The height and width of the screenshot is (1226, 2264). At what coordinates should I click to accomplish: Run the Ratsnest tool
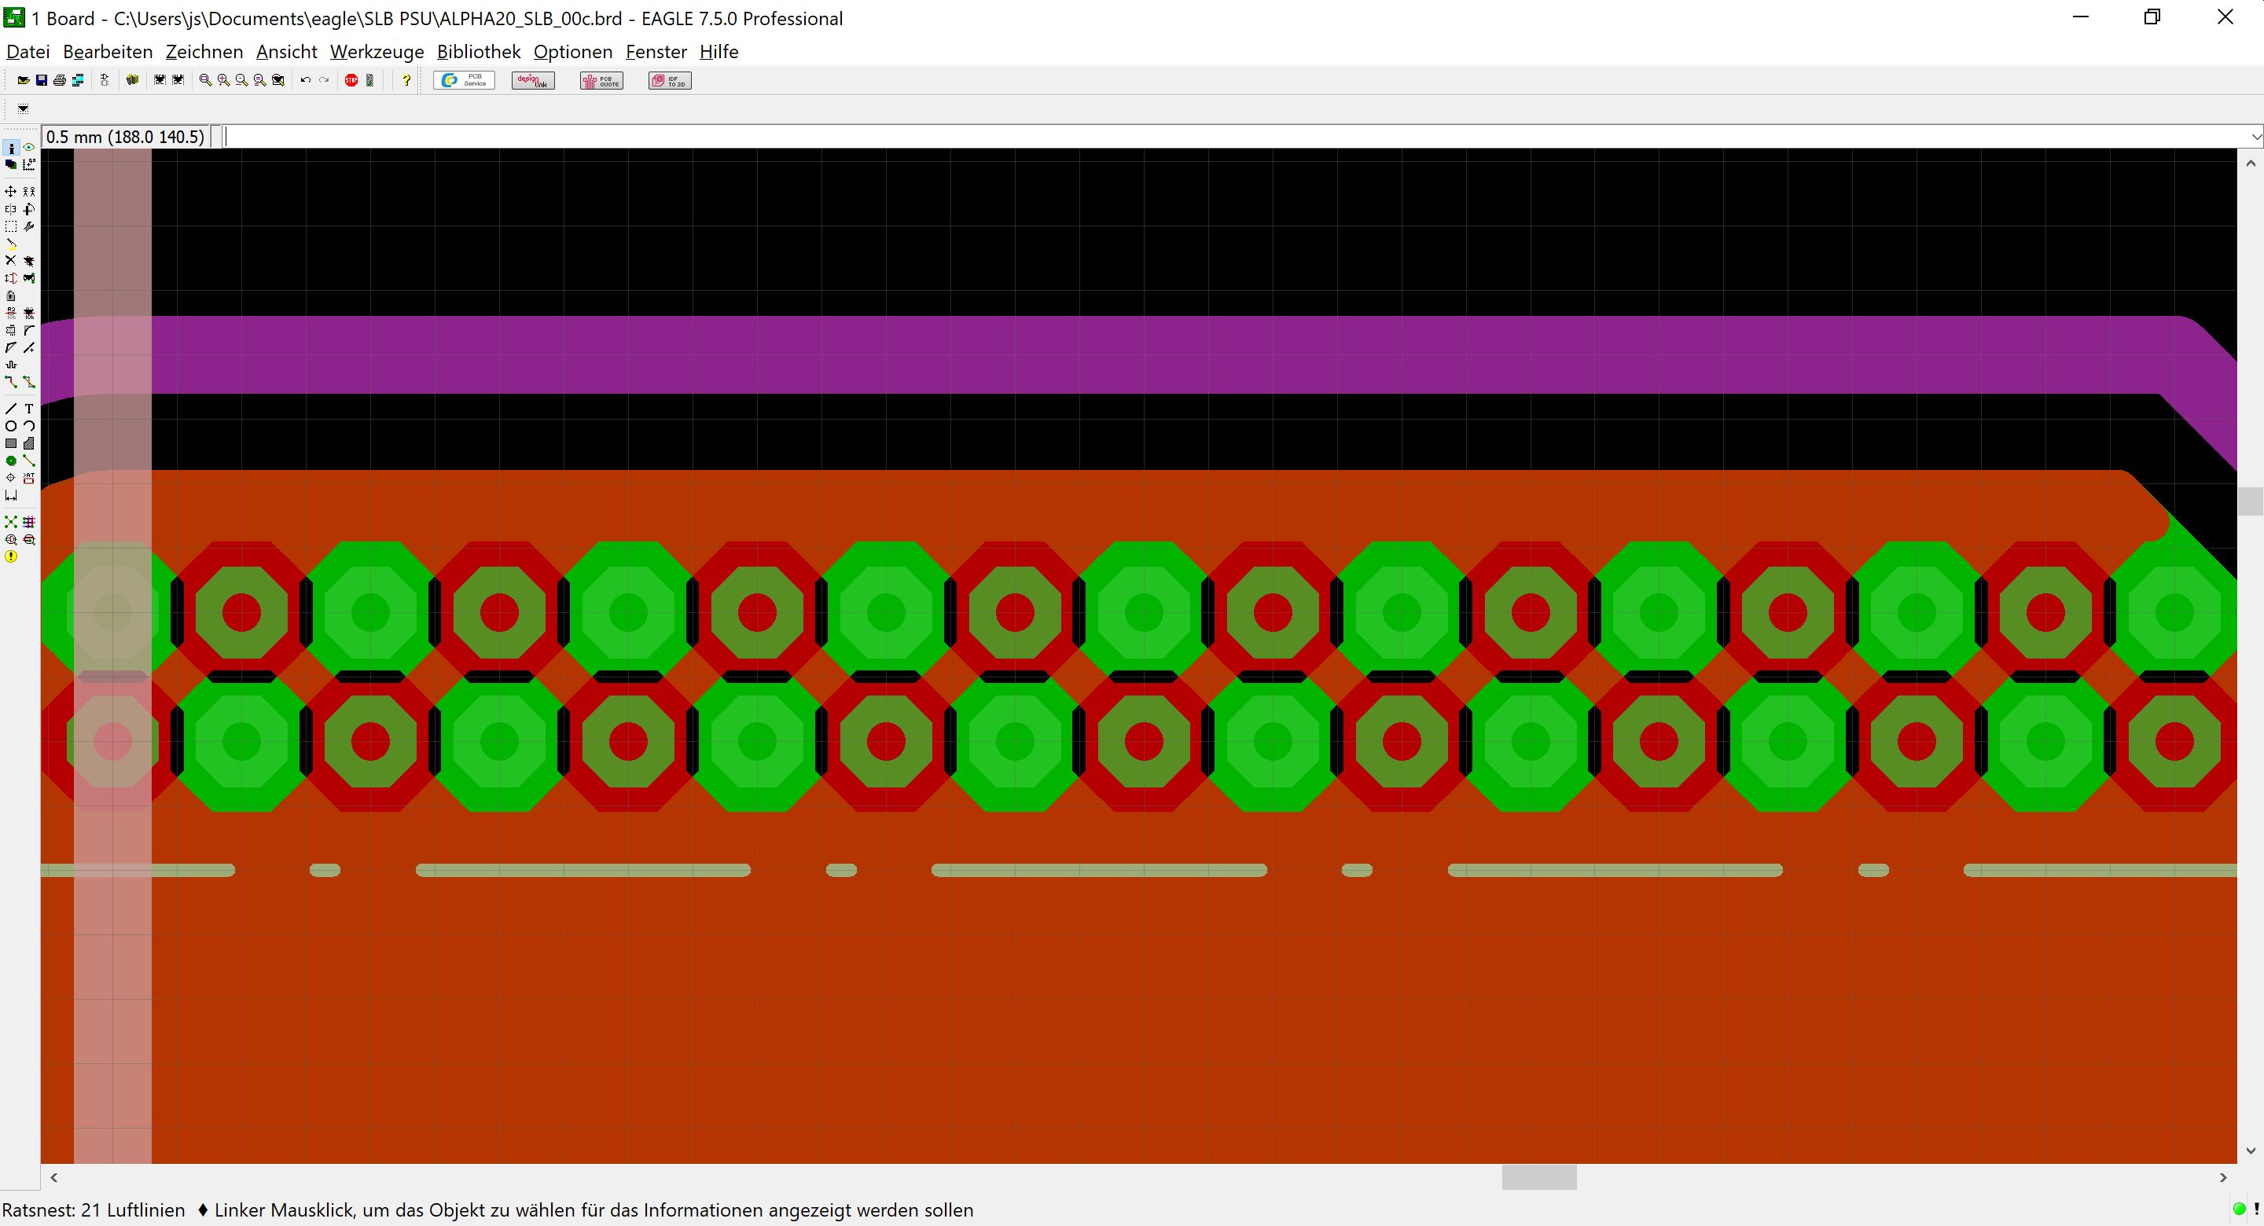point(10,522)
